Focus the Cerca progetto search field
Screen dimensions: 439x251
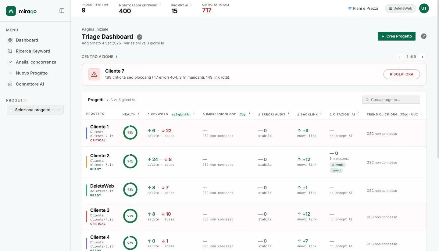coord(391,100)
